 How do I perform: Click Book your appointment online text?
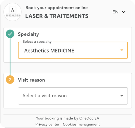(x=57, y=8)
